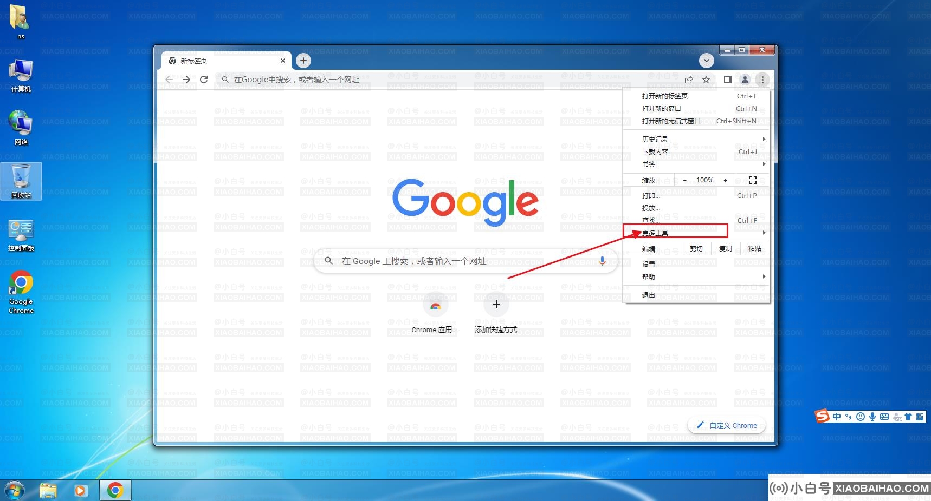Click the share page icon in address bar
The width and height of the screenshot is (931, 501).
coord(689,80)
